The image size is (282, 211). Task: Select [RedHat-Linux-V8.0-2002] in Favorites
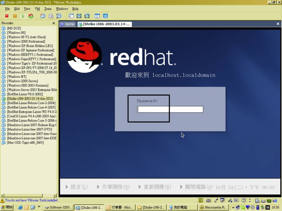pos(25,94)
